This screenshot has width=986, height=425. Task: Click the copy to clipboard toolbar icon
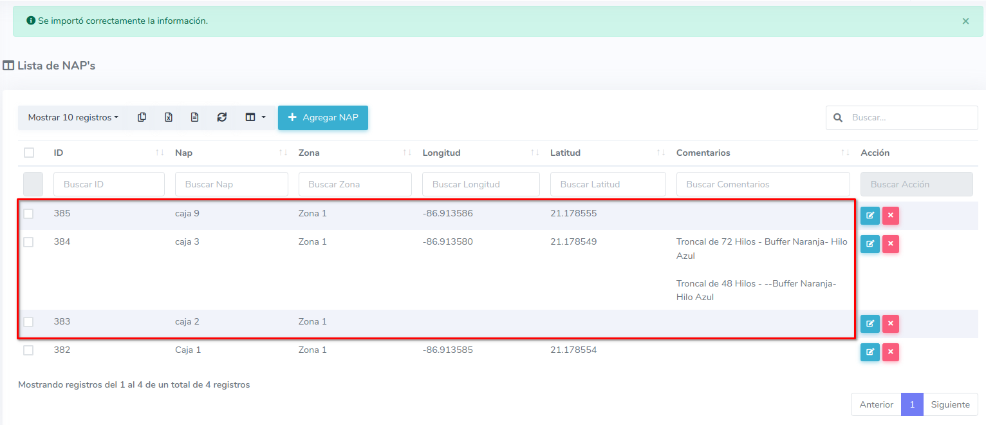(x=142, y=117)
